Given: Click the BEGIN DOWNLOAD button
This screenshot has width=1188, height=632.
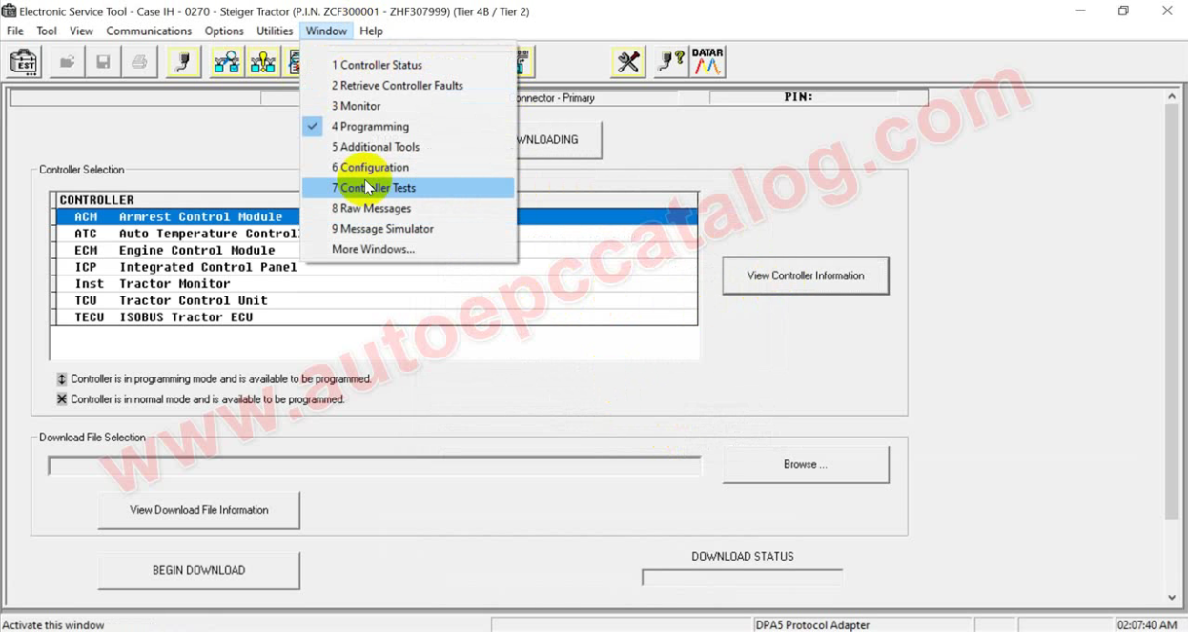Looking at the screenshot, I should coord(198,570).
